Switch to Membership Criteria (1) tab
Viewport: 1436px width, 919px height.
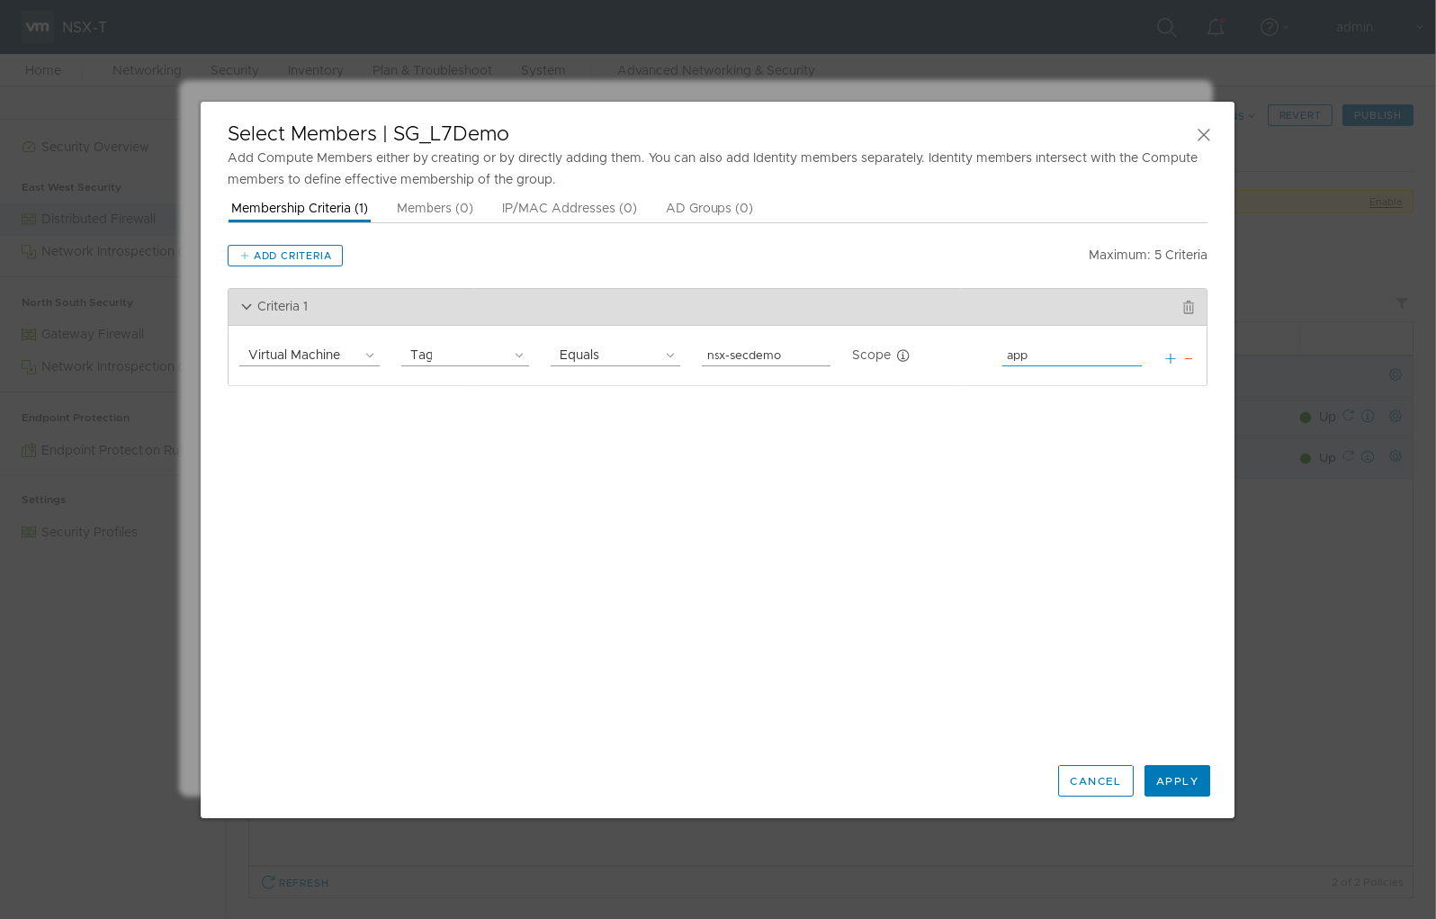tap(300, 208)
